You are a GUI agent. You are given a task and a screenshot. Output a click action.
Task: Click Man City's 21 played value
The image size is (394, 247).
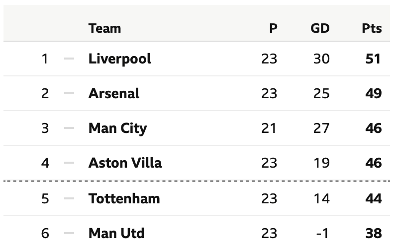(x=269, y=128)
